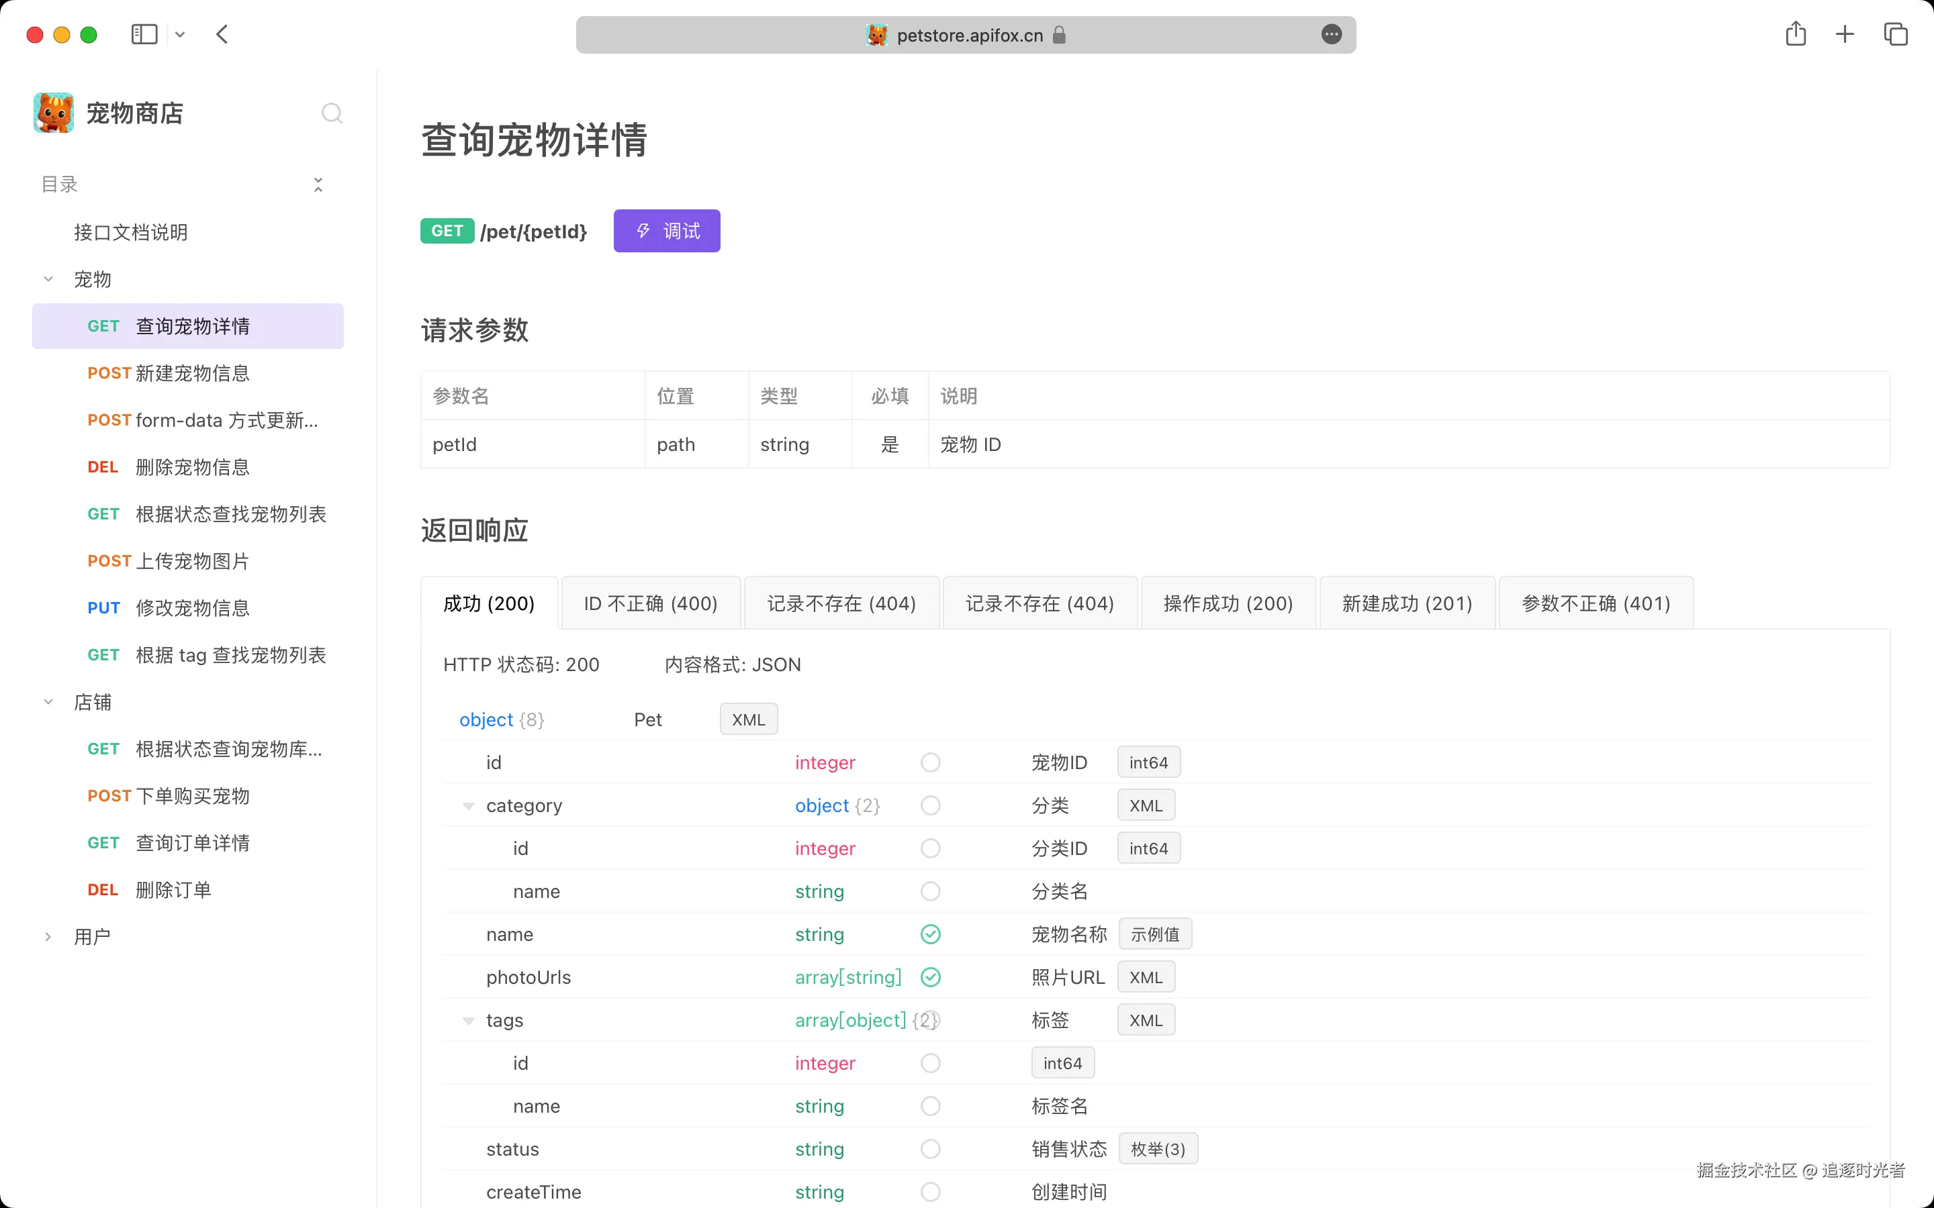Open the Safari share icon
The width and height of the screenshot is (1934, 1208).
(x=1795, y=34)
